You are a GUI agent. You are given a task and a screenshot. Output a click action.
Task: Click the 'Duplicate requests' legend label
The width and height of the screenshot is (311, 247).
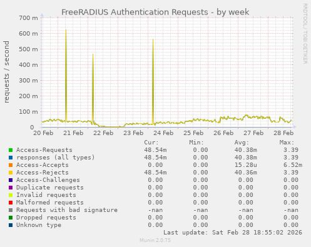click(x=50, y=188)
